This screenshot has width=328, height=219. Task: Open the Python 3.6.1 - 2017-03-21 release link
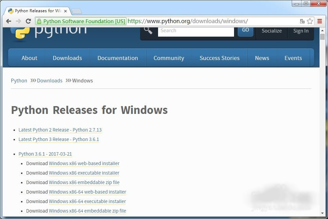pyautogui.click(x=45, y=154)
